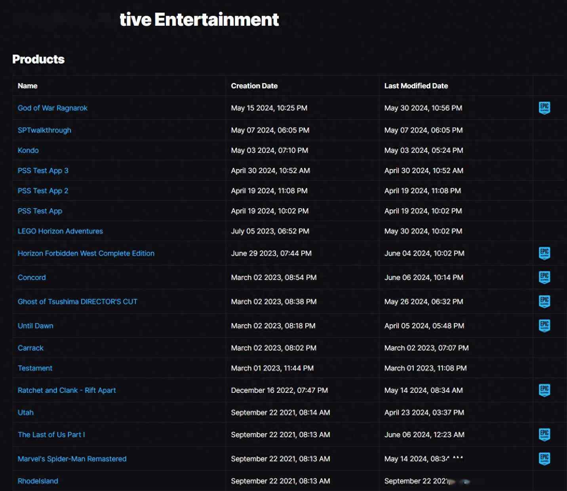Screen dimensions: 567x491
Task: Open the Concord product link
Action: coord(32,278)
